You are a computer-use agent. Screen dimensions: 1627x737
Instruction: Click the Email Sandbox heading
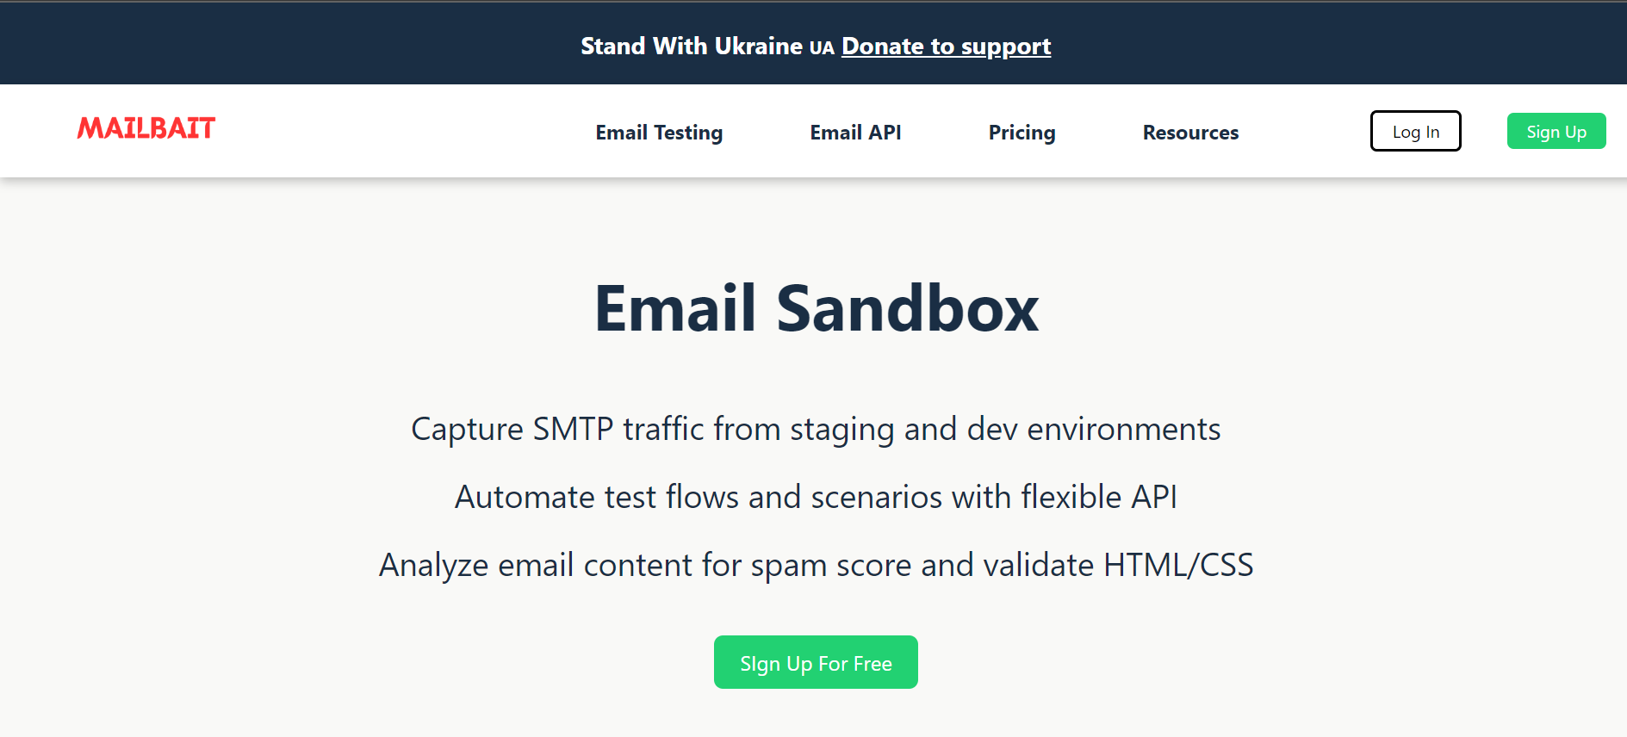(817, 308)
